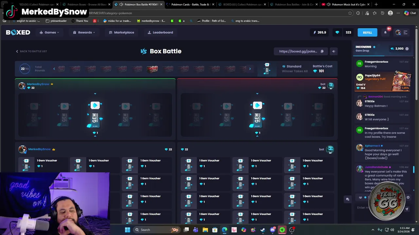419x235 pixels.
Task: Click Freegemloverbox avatar on Morning message
Action: click(359, 64)
